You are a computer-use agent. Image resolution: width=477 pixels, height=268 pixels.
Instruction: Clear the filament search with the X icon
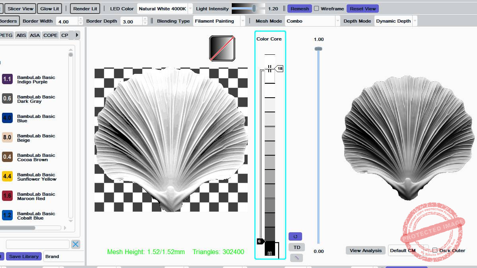76,244
